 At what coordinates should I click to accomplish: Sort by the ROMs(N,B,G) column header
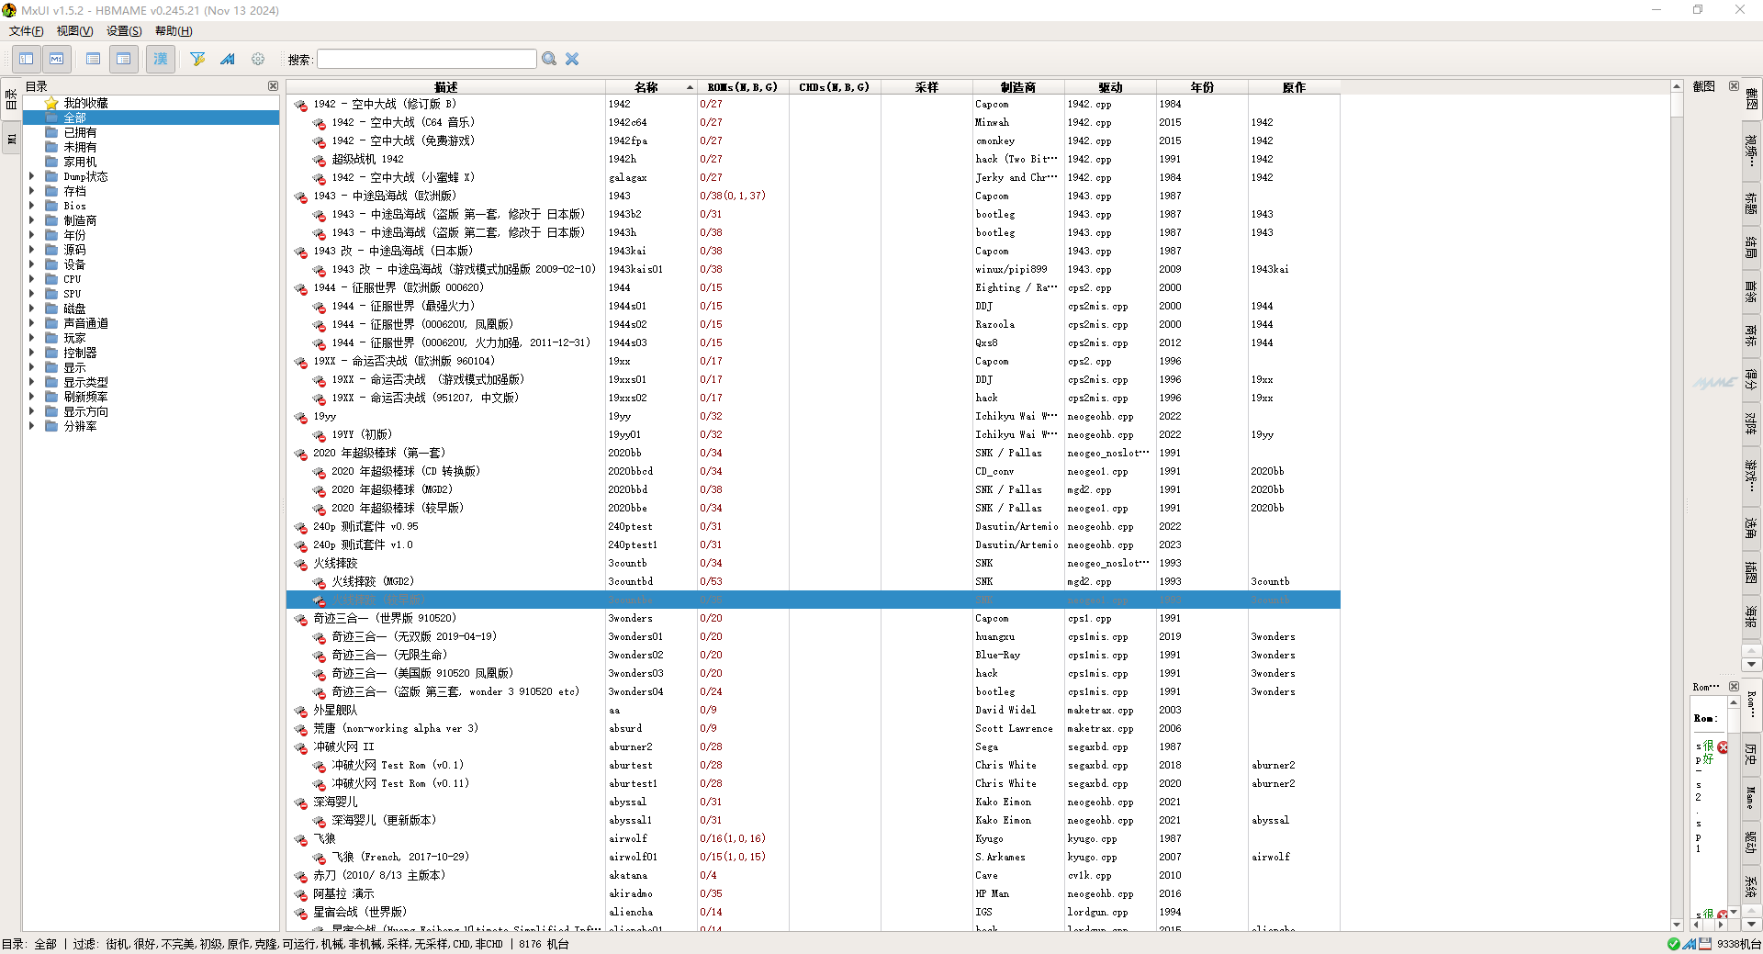tap(743, 87)
